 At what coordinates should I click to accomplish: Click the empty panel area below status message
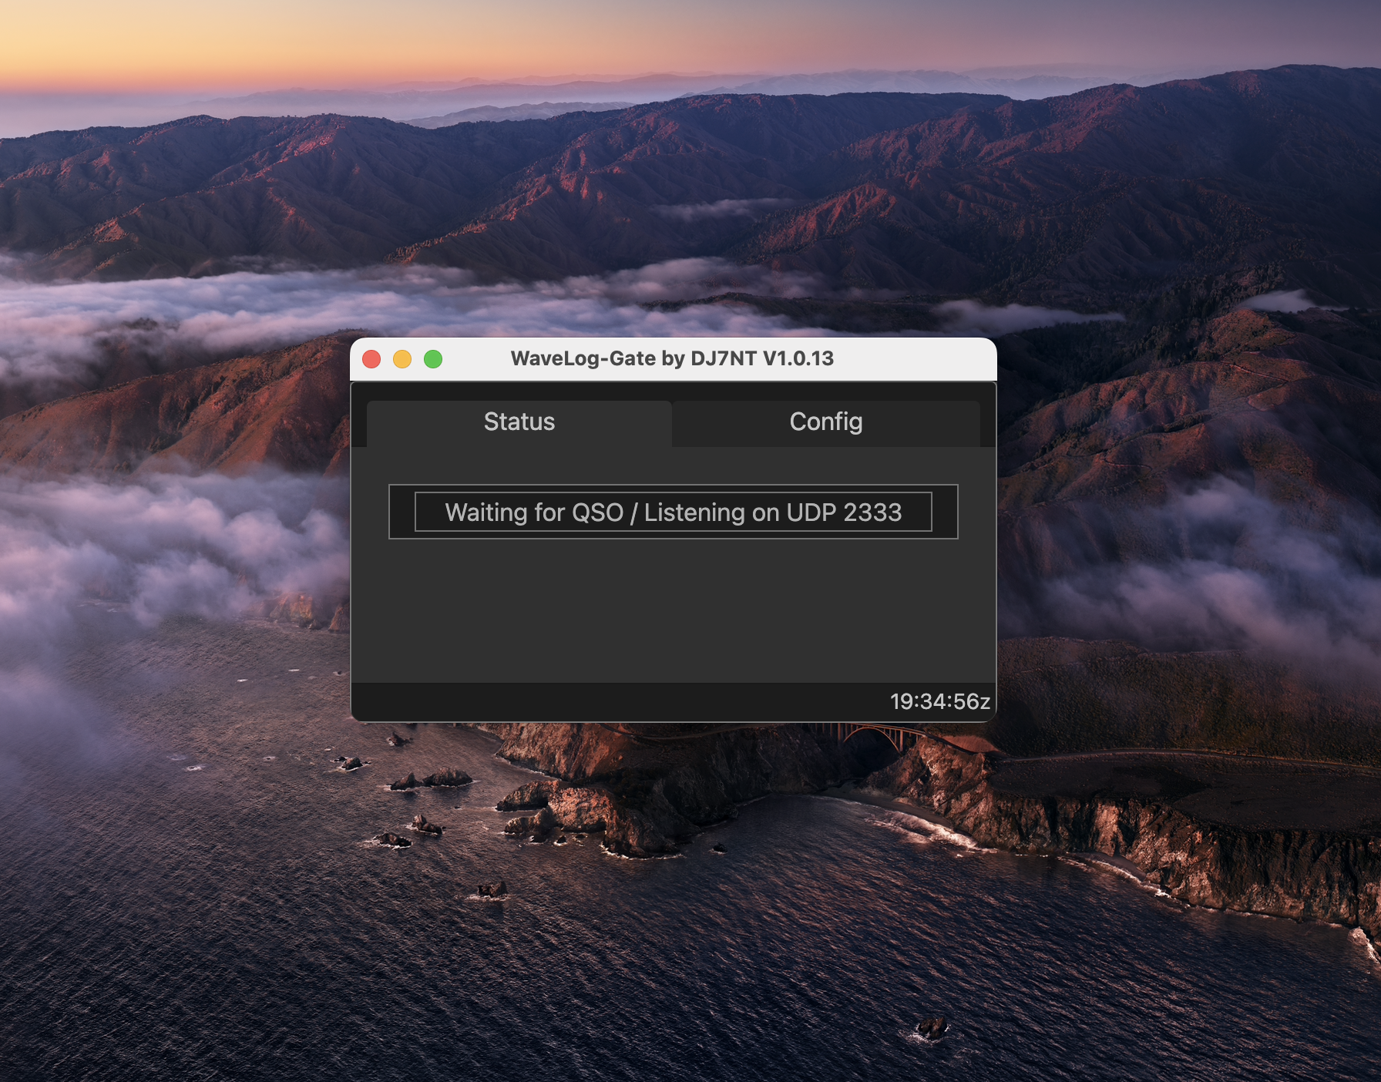click(673, 609)
